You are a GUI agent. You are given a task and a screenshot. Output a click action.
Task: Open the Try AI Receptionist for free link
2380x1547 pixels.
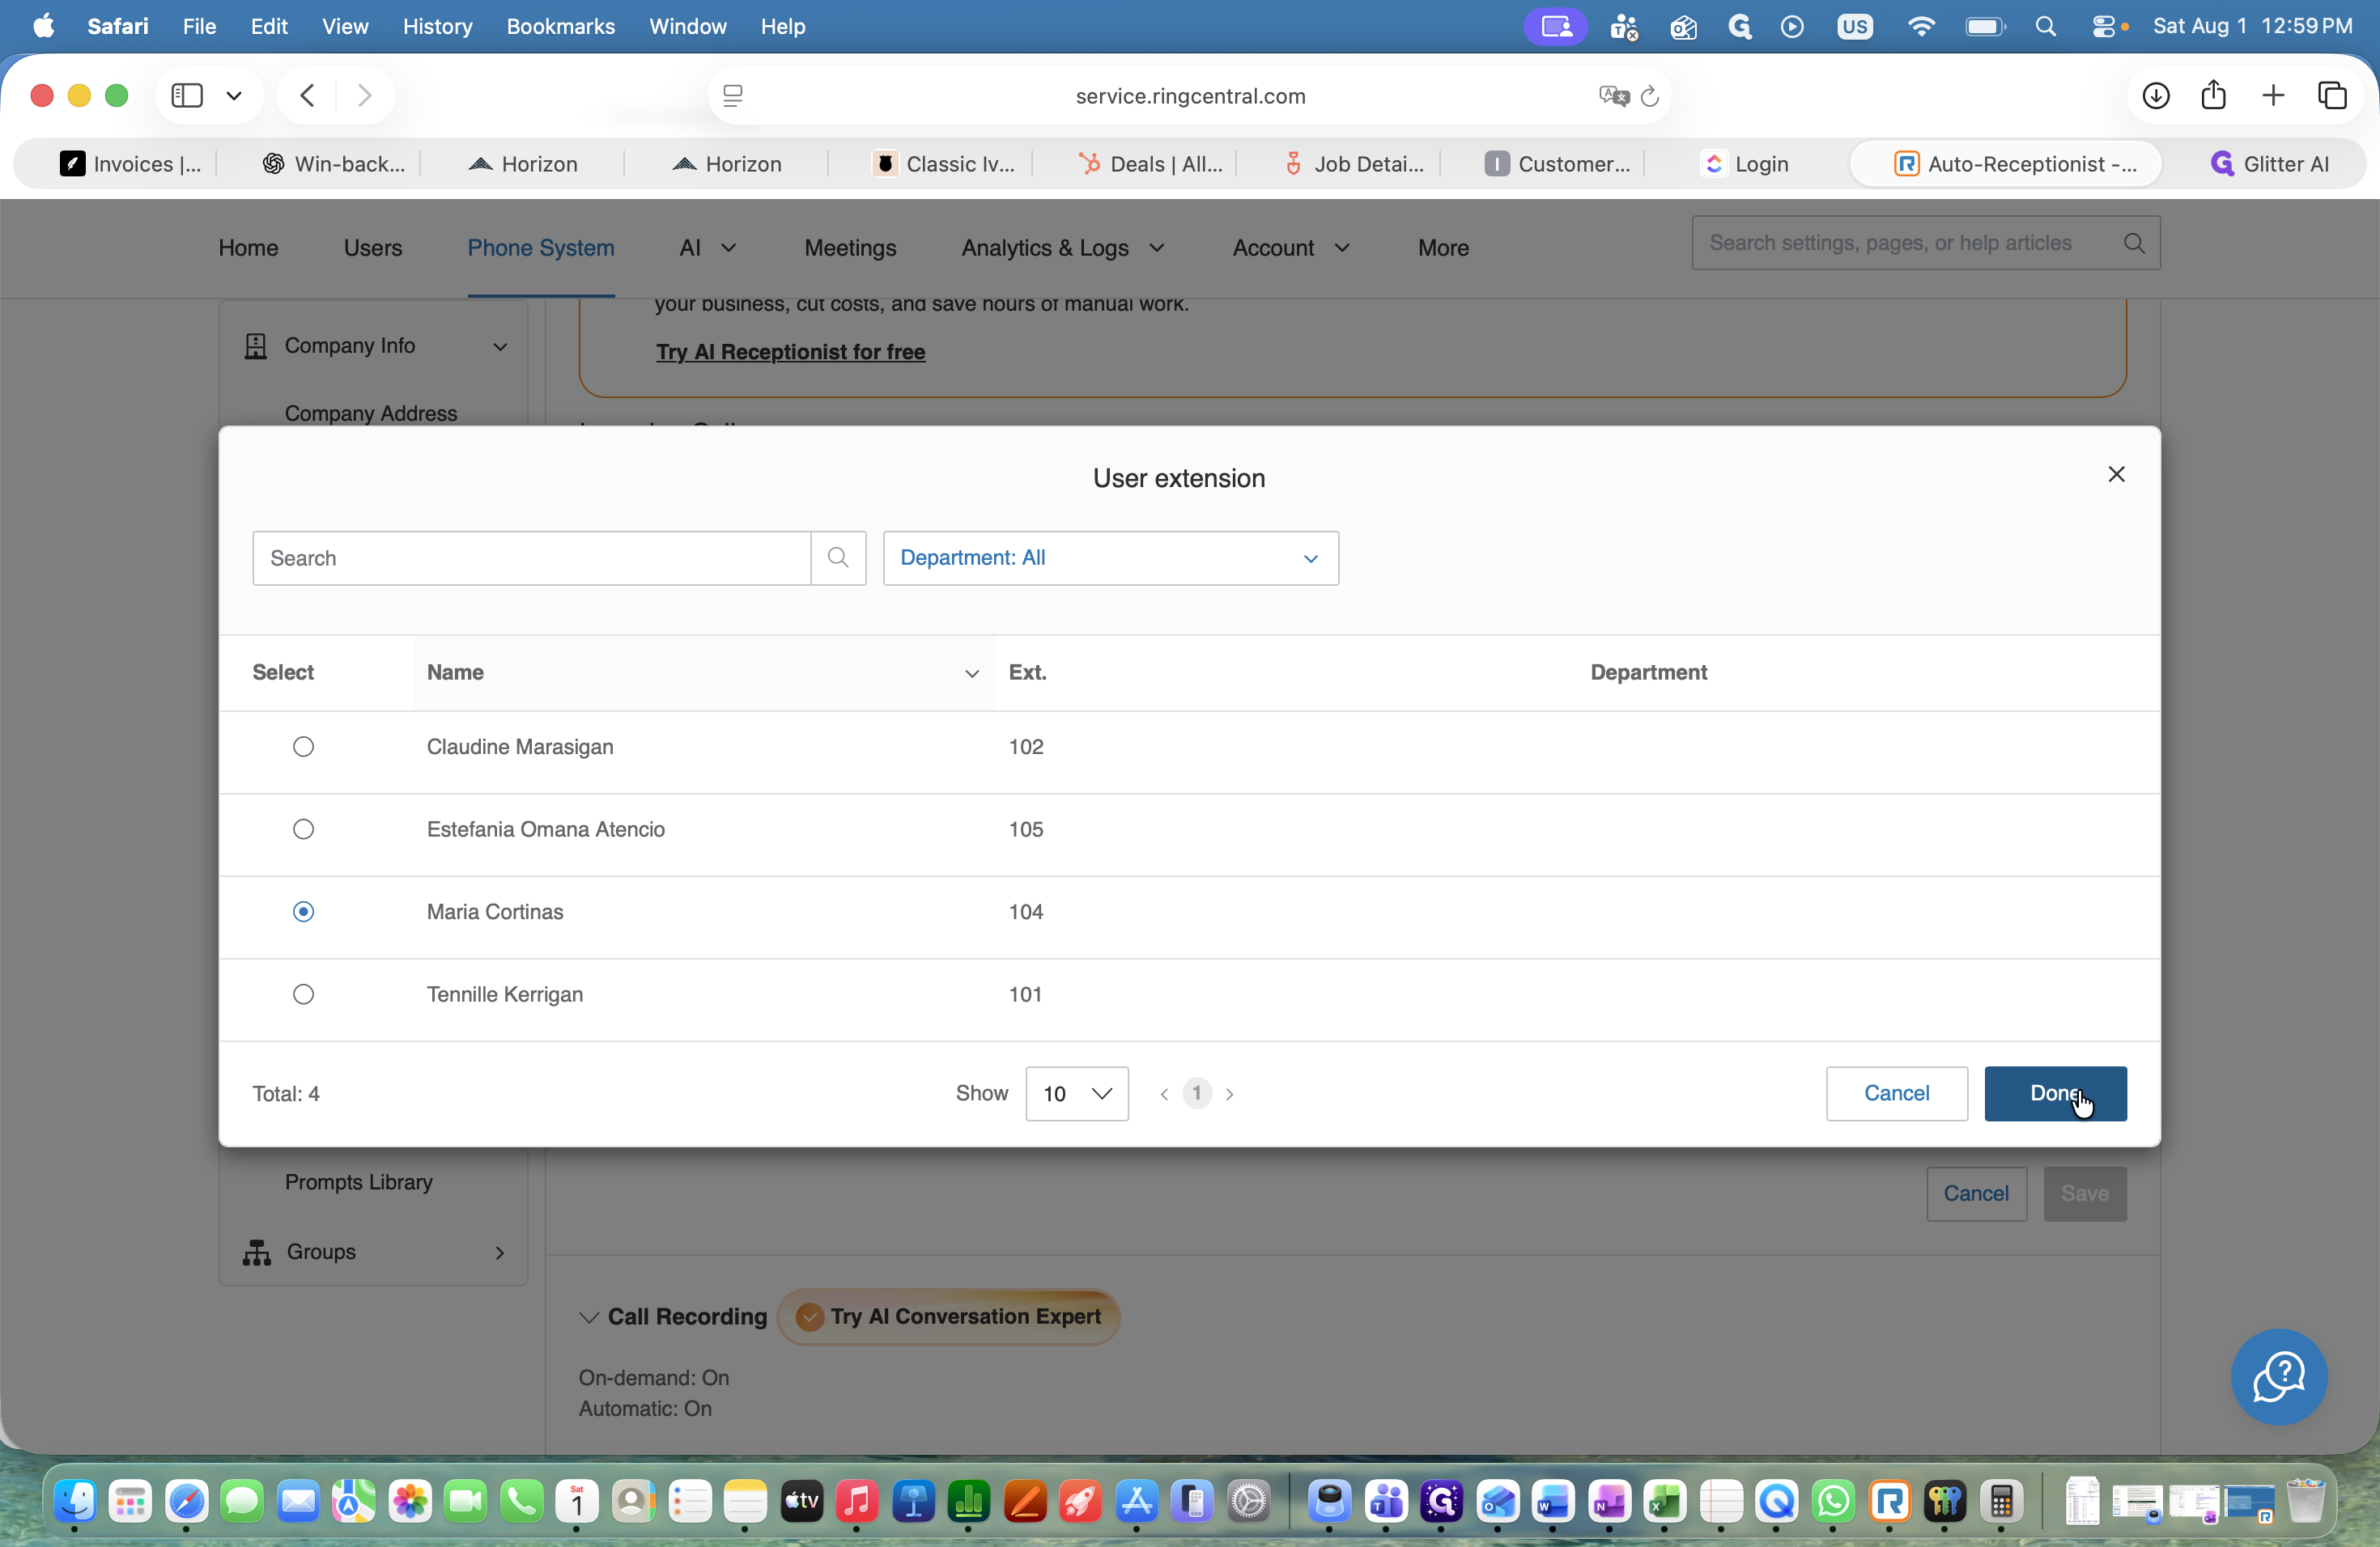point(790,352)
